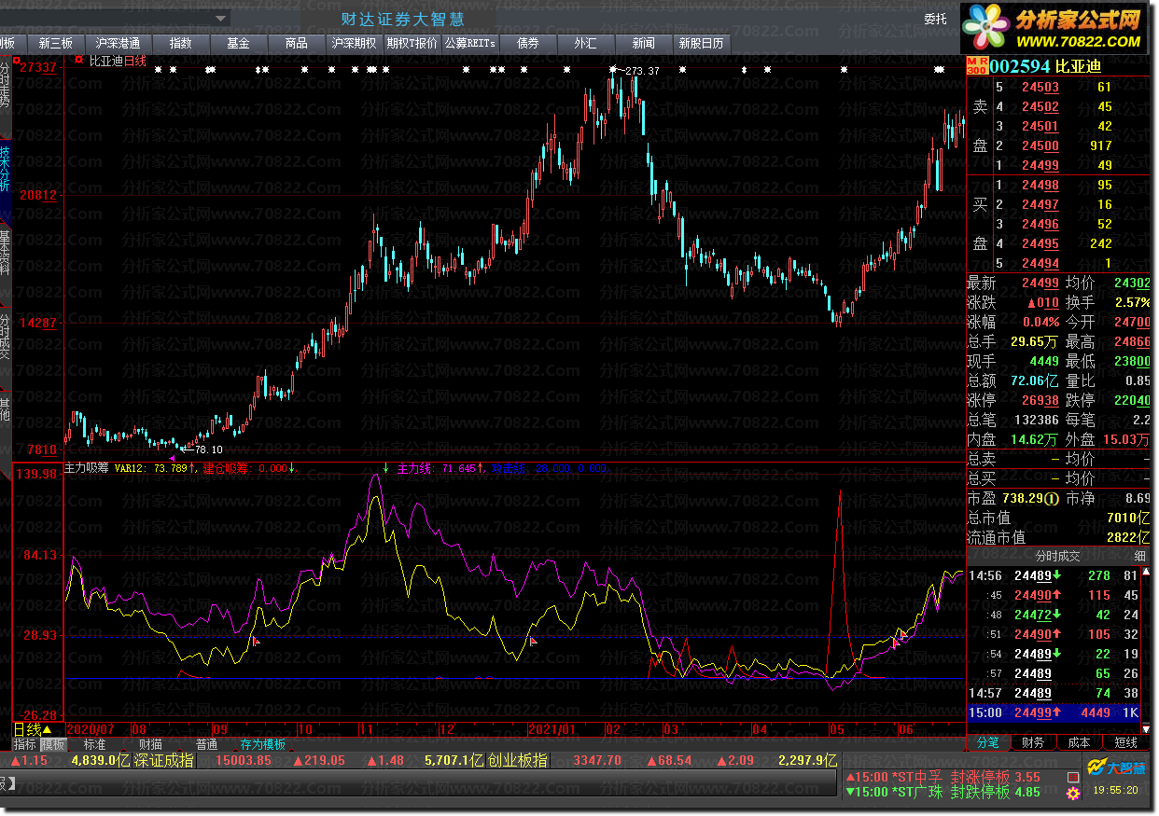Click the stock code 002594
Image resolution: width=1159 pixels, height=816 pixels.
point(1018,66)
